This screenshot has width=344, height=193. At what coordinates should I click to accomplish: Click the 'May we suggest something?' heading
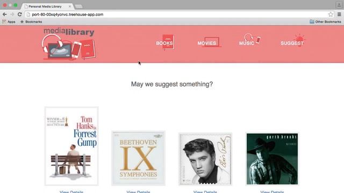coord(172,84)
